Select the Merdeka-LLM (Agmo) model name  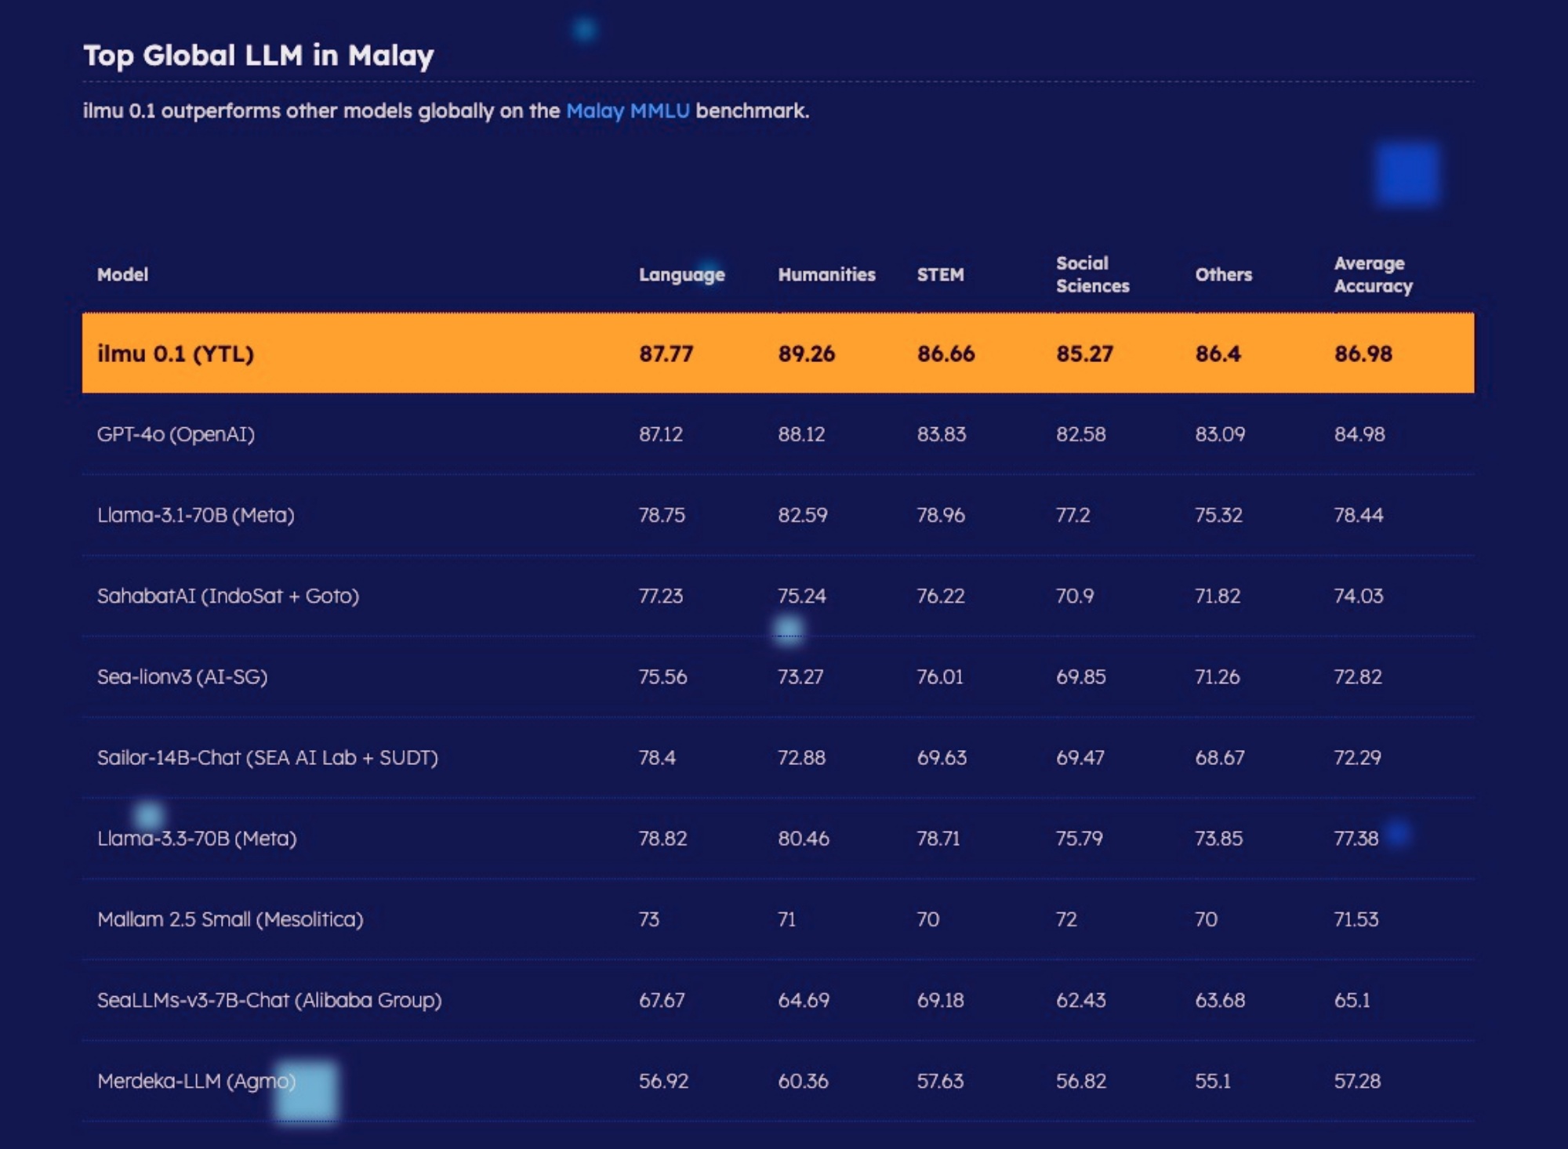(x=196, y=1081)
